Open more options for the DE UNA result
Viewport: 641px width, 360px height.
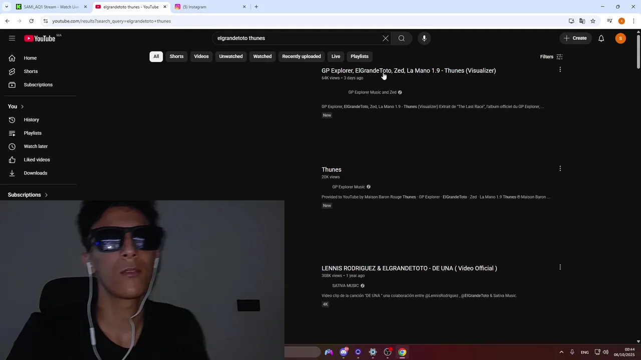[x=560, y=267]
